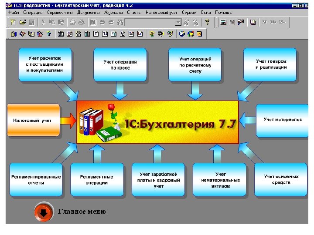The height and width of the screenshot is (235, 314).
Task: Click the 1С:Бухгалтерия 7.7 banner
Action: point(157,122)
